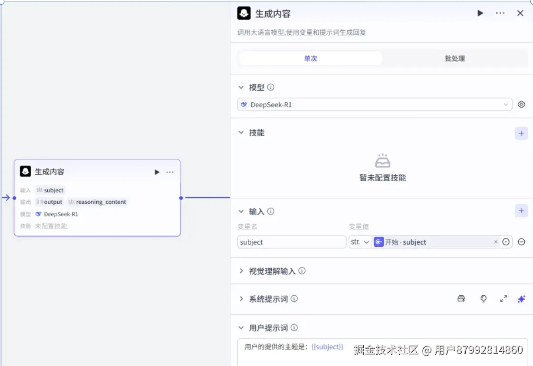
Task: Add a skill with the 技能 plus button
Action: (521, 133)
